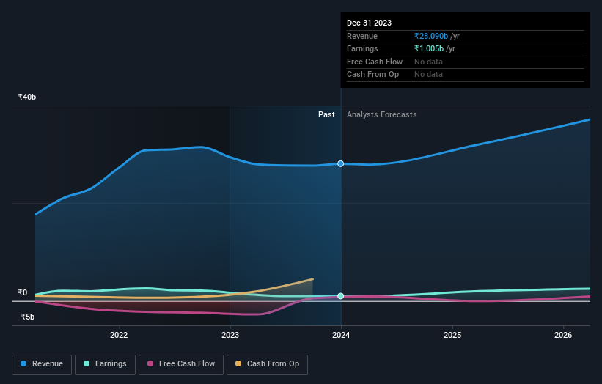Viewport: 602px width, 384px height.
Task: Click the 2025 x-axis label
Action: [x=452, y=336]
